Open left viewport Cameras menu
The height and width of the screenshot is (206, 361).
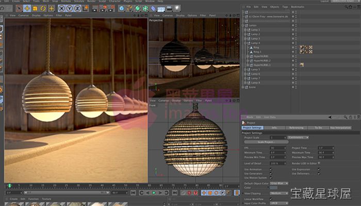point(24,15)
